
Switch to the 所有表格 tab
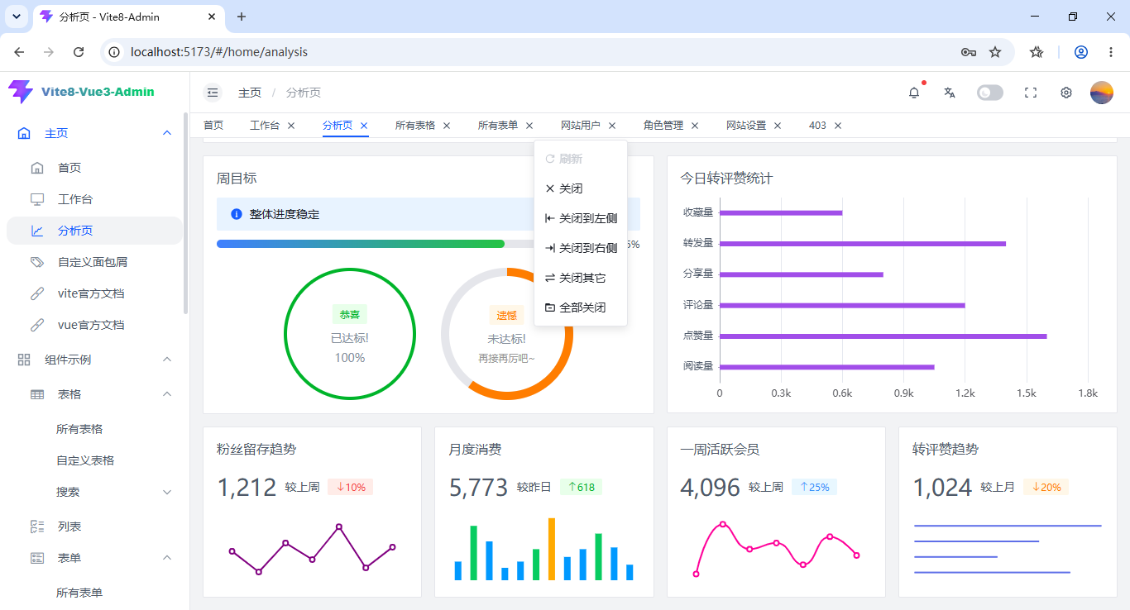[415, 126]
